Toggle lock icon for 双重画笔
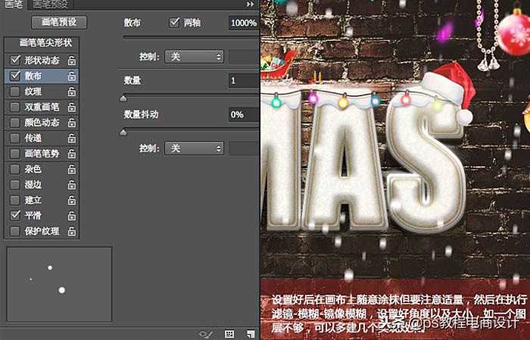This screenshot has width=530, height=340. coord(72,107)
